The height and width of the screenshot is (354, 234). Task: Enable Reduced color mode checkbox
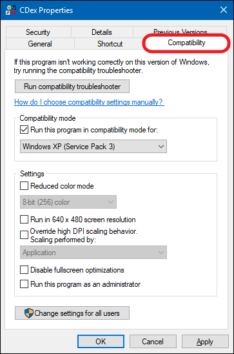point(24,186)
